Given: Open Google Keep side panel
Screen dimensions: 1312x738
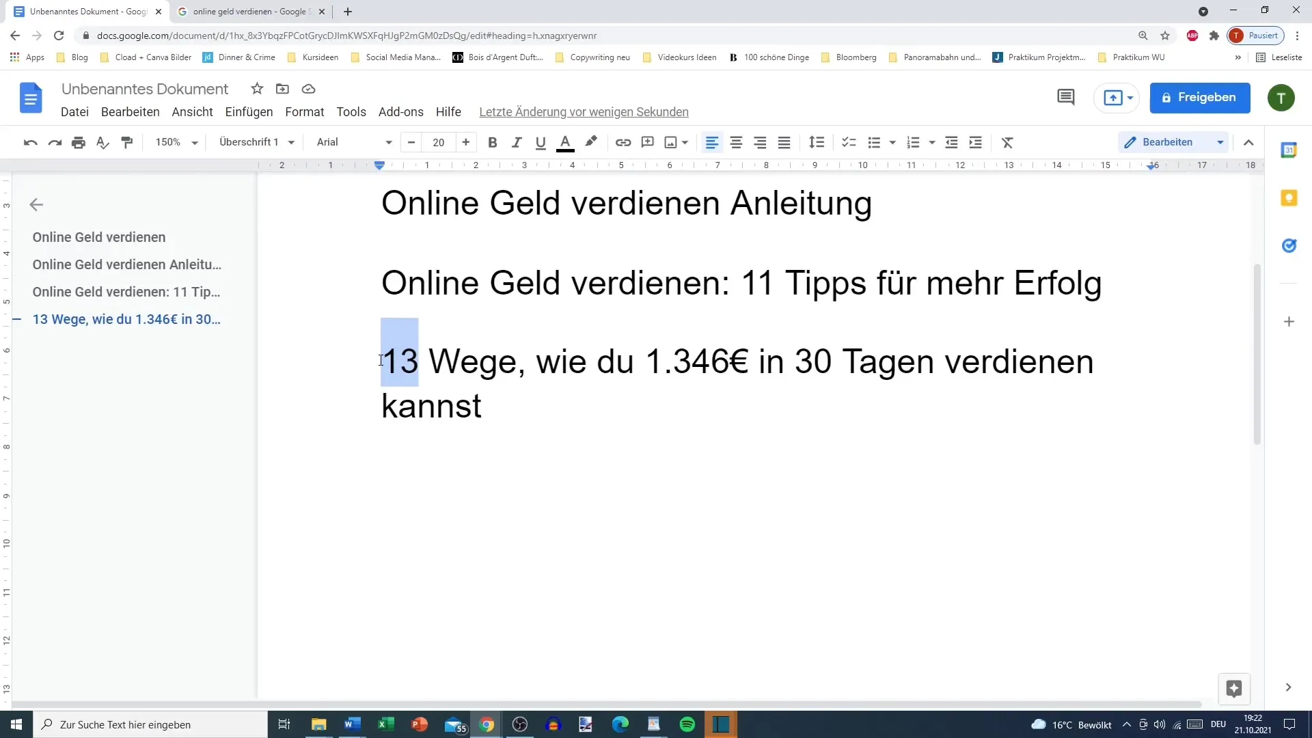Looking at the screenshot, I should coord(1289,198).
